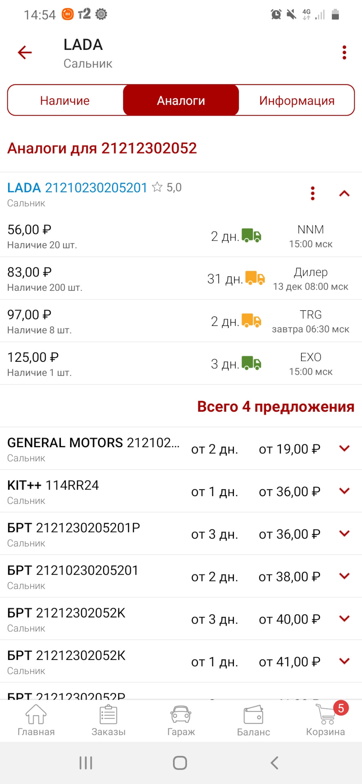Expand GENERAL MOTORS analog offers

point(344,448)
